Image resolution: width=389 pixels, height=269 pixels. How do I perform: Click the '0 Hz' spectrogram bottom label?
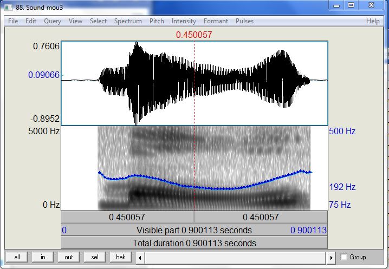coord(51,205)
